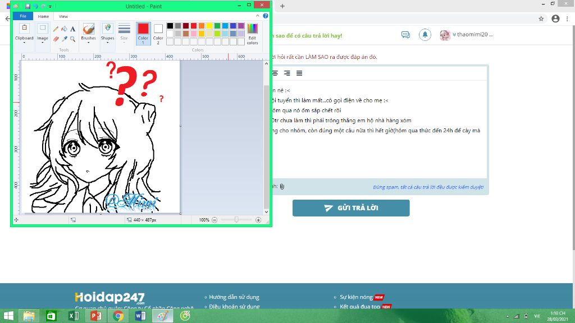The height and width of the screenshot is (323, 575).
Task: Click the zoom in plus button in Paint
Action: tap(258, 220)
